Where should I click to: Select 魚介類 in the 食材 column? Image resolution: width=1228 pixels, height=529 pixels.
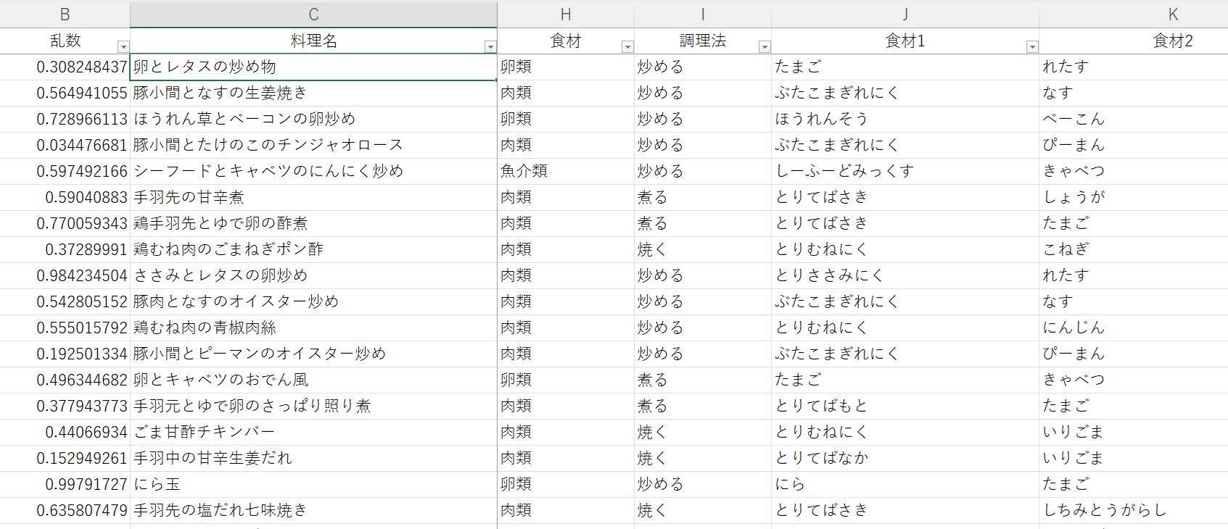click(x=566, y=172)
